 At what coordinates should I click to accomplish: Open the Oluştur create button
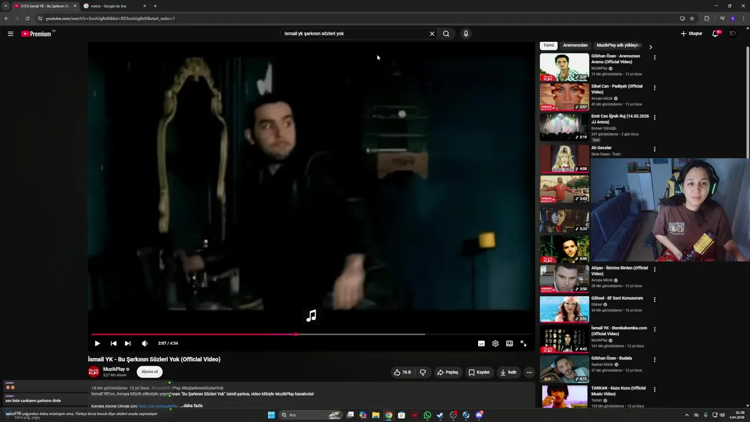[691, 33]
